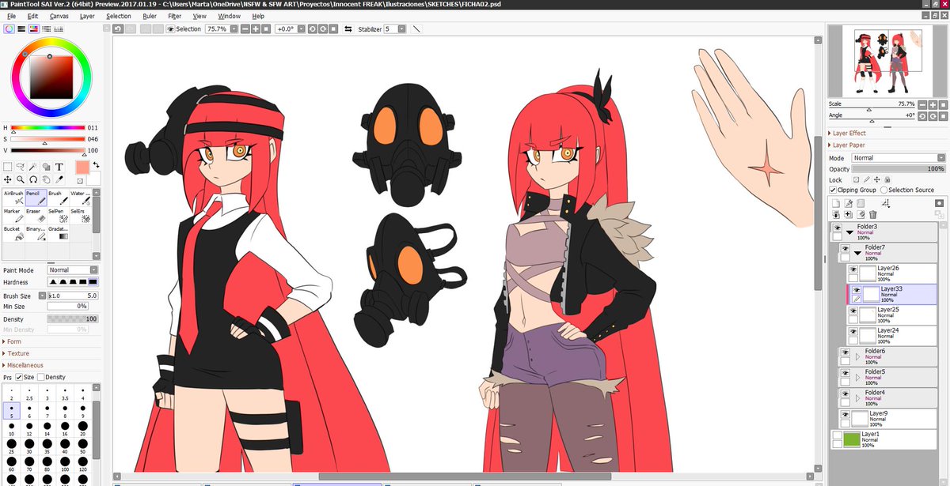Uncheck the Clipping Group checkbox
The image size is (950, 486).
(x=833, y=190)
